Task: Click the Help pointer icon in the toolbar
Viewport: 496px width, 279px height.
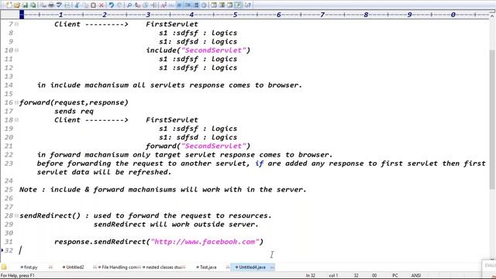Action: [248, 5]
